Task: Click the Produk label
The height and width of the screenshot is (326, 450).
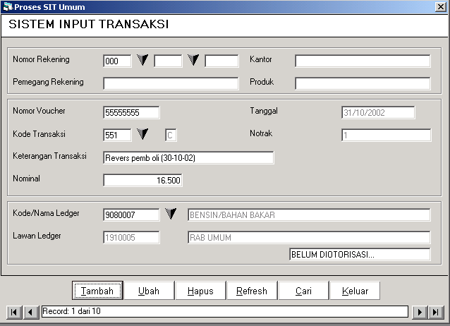Action: pos(262,82)
